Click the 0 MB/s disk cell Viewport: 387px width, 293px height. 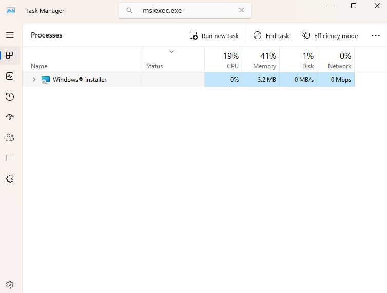(x=298, y=80)
